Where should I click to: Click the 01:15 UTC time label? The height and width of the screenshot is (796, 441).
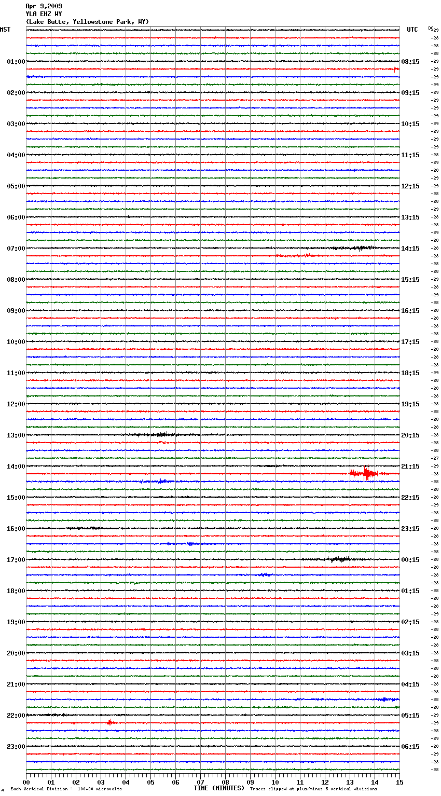[410, 591]
